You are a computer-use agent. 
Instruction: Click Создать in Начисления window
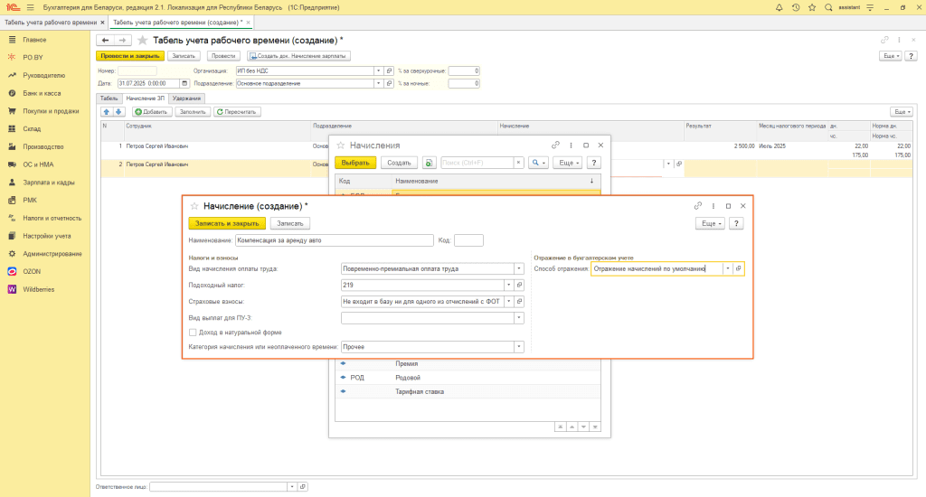click(399, 163)
